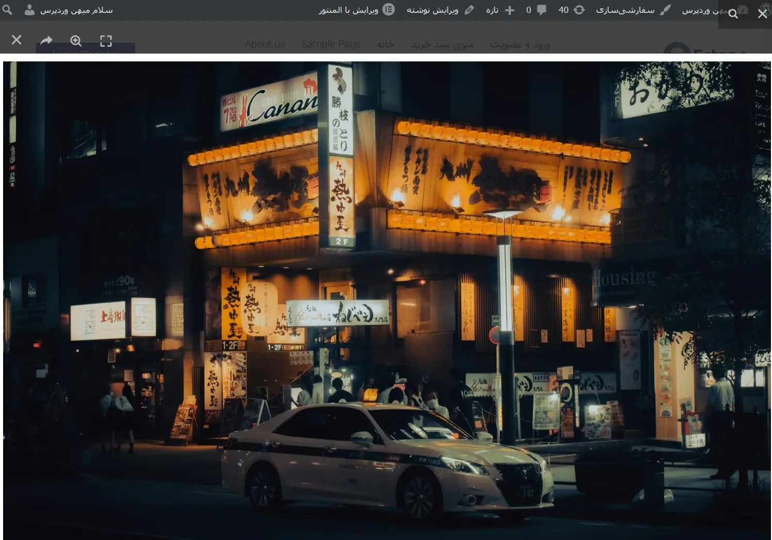
Task: Zoom in with the magnifier-plus lightbox icon
Action: click(x=76, y=41)
